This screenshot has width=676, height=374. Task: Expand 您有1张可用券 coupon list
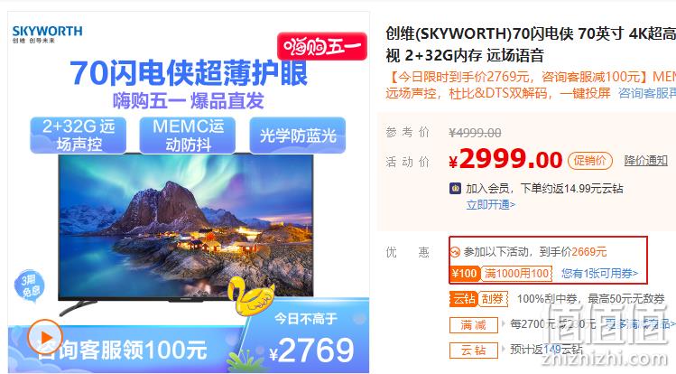(x=599, y=274)
